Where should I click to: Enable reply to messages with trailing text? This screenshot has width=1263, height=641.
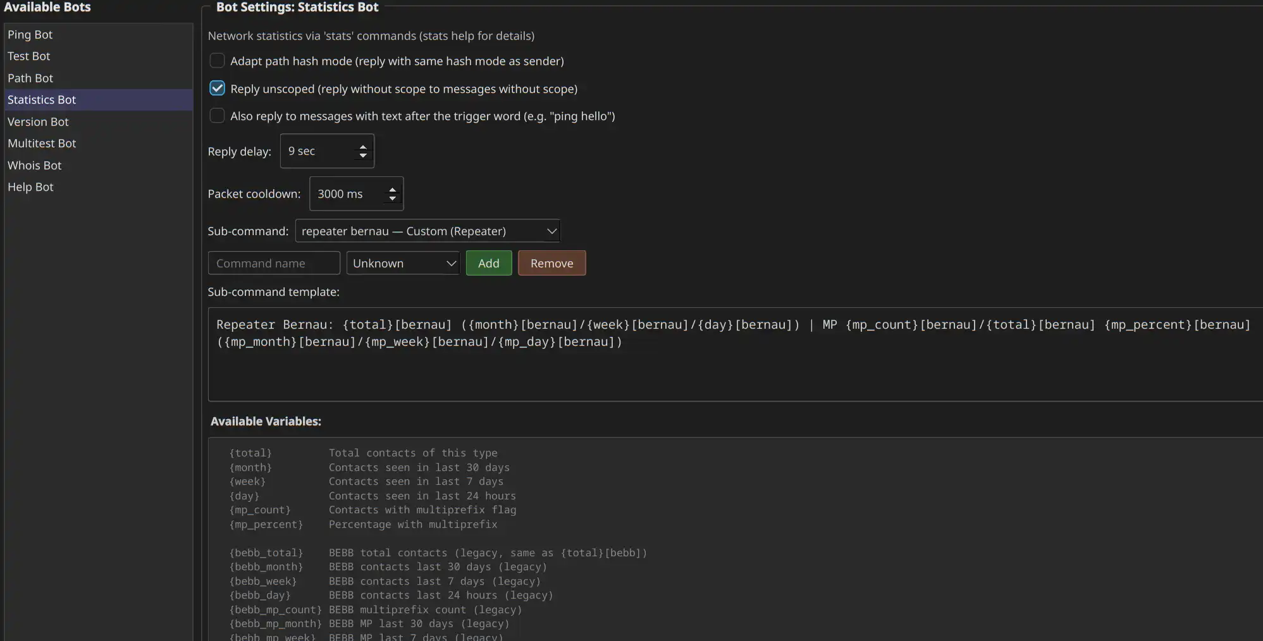217,116
